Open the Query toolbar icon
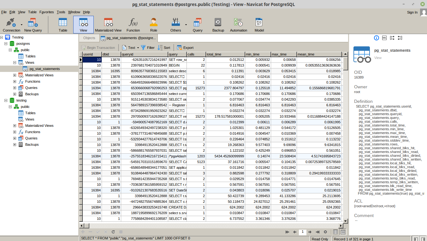Screen dimensions: 427x241 point(198,25)
